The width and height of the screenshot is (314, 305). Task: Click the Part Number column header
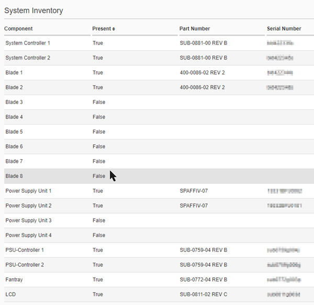click(194, 29)
